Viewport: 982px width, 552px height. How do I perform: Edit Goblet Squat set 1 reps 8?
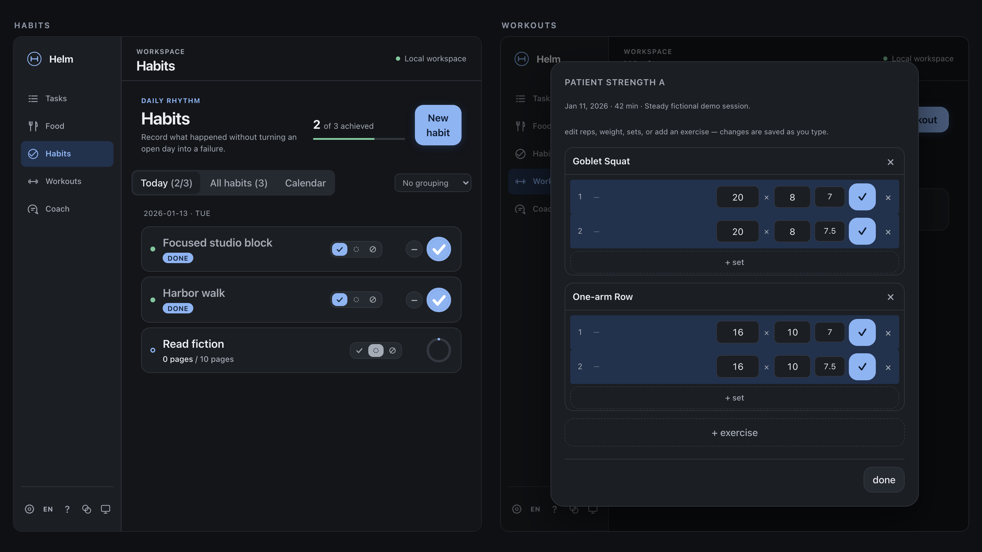click(792, 197)
